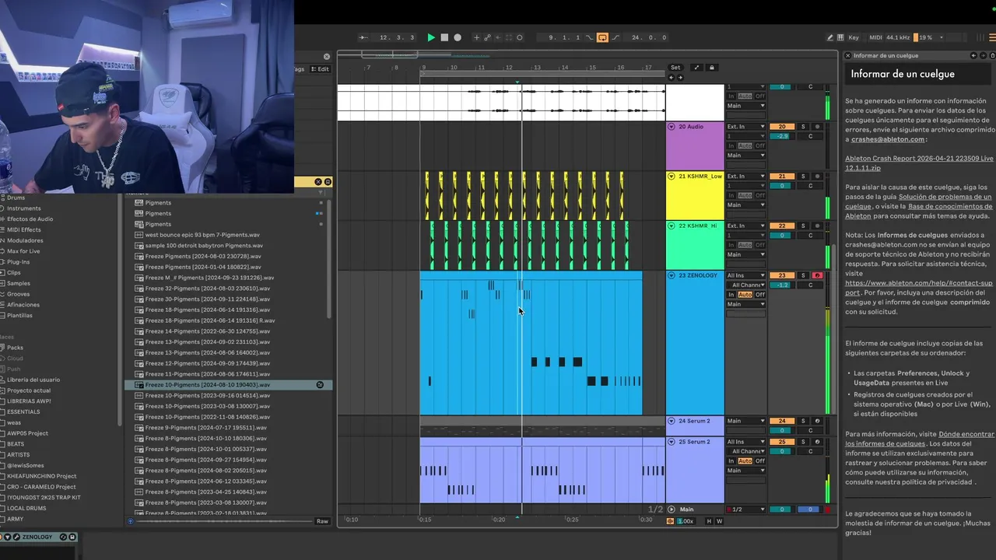Click the Raw preview button
Image resolution: width=996 pixels, height=560 pixels.
click(322, 521)
